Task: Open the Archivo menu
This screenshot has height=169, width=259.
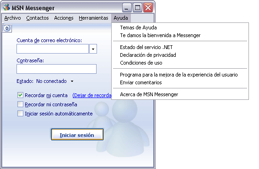Action: pos(12,18)
